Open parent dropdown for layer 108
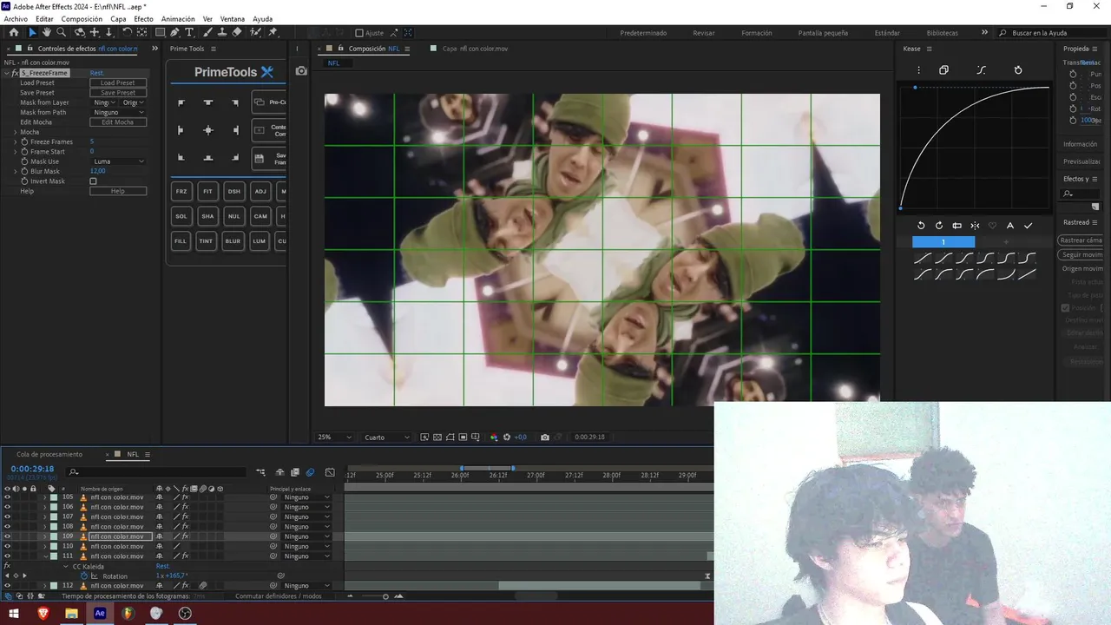 307,527
